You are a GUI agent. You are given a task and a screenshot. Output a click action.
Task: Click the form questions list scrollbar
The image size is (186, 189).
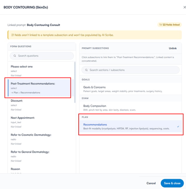click(75, 82)
